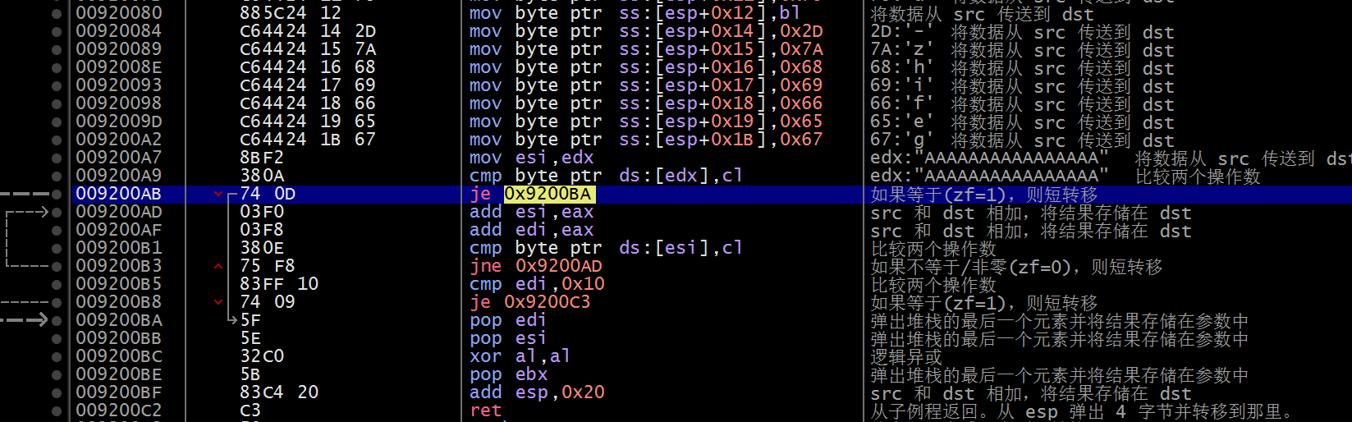Select address 0092009D in the address column
This screenshot has height=422, width=1352.
pos(119,122)
